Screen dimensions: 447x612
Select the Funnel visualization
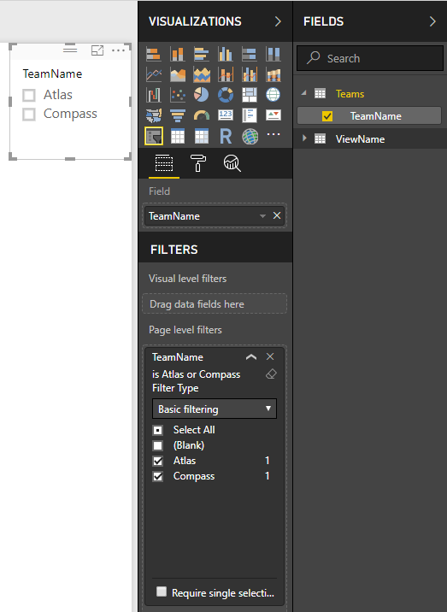(x=178, y=115)
